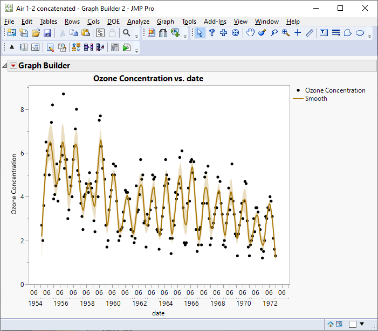The image size is (378, 331).
Task: Open the Analyze menu
Action: click(138, 22)
